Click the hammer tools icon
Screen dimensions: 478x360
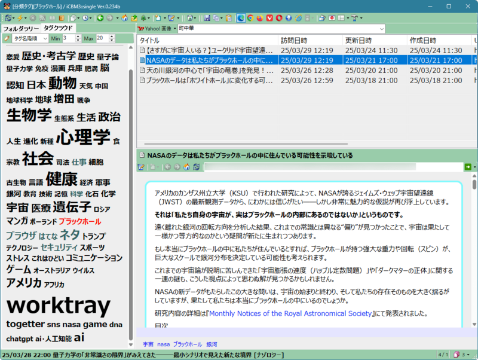pyautogui.click(x=354, y=18)
